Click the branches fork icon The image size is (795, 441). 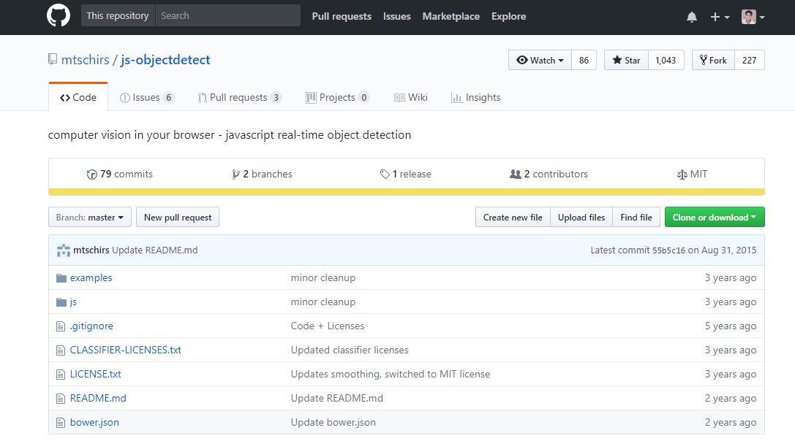[x=236, y=175]
